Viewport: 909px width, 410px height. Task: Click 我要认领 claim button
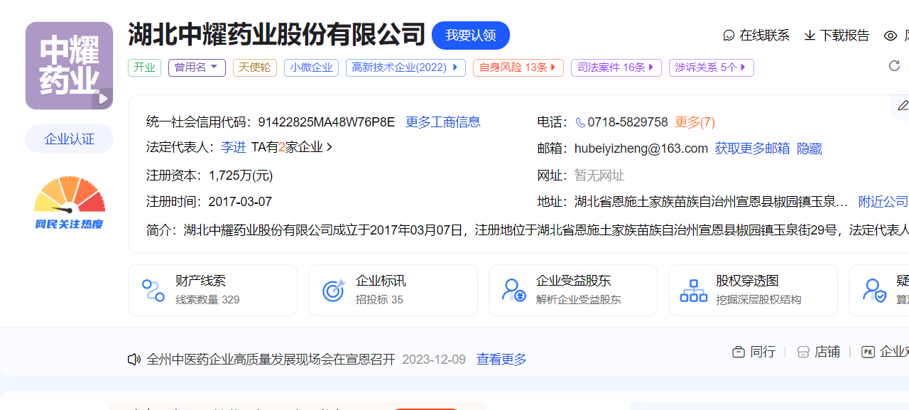pos(471,36)
